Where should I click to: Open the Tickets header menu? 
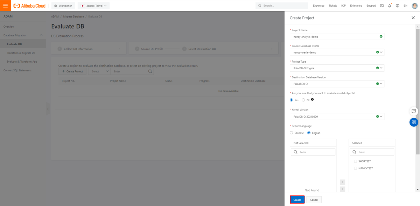click(x=333, y=6)
